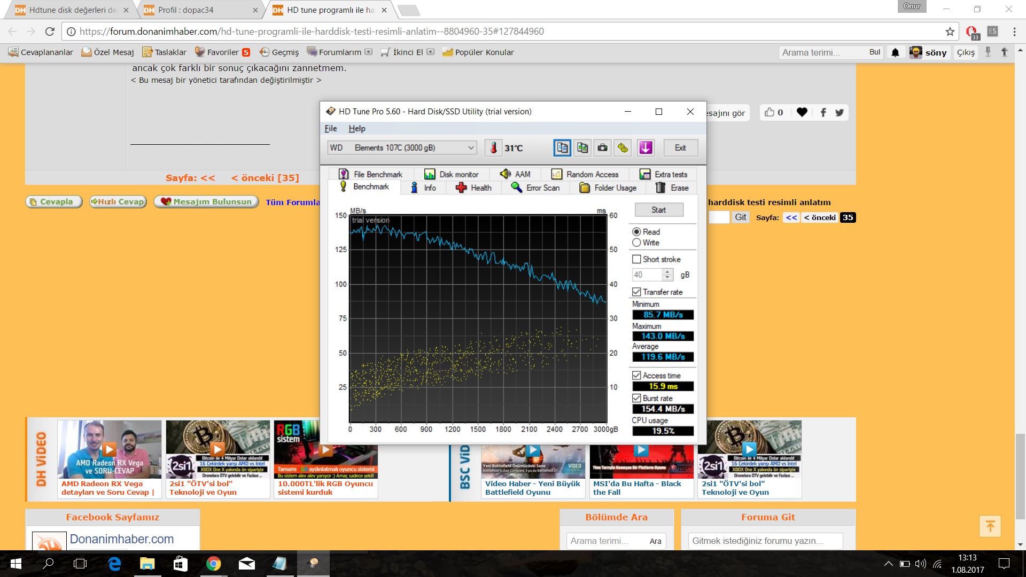This screenshot has height=577, width=1026.
Task: Expand the Forumlarım dropdown arrow
Action: tap(368, 52)
